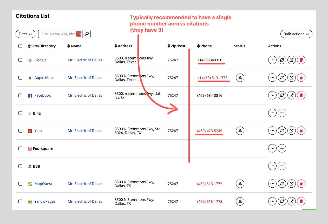Open more options for BBB row
Viewport: 328px width, 224px height.
272,166
